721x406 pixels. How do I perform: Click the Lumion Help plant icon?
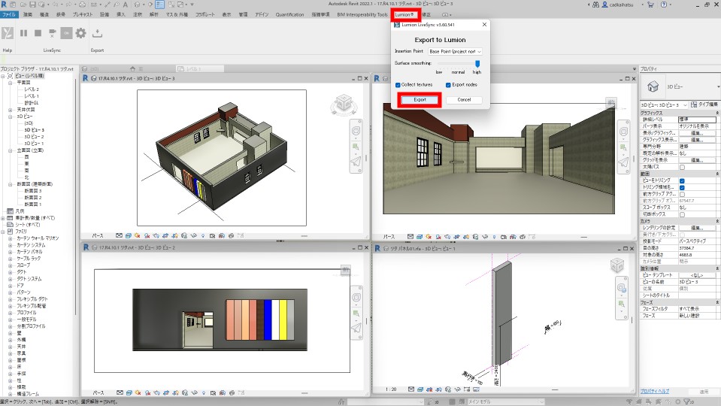[8, 33]
